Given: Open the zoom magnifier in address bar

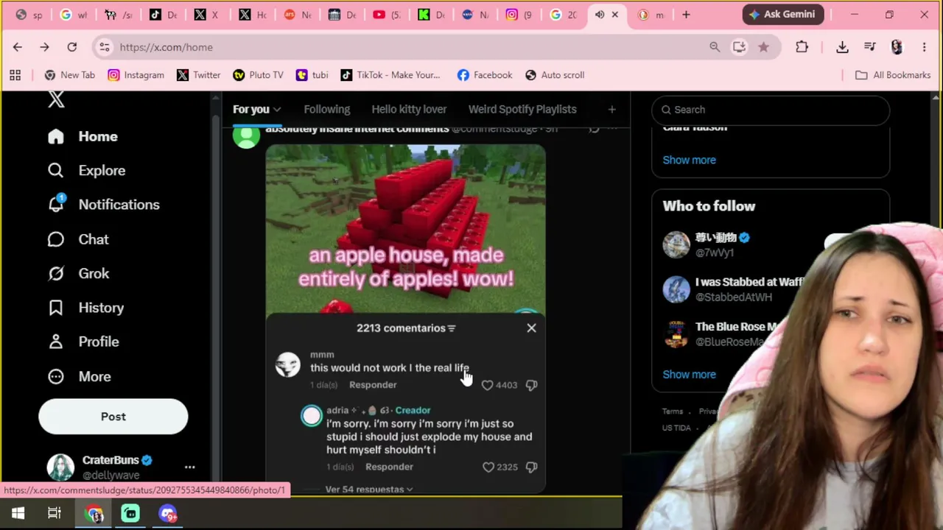Looking at the screenshot, I should [715, 47].
